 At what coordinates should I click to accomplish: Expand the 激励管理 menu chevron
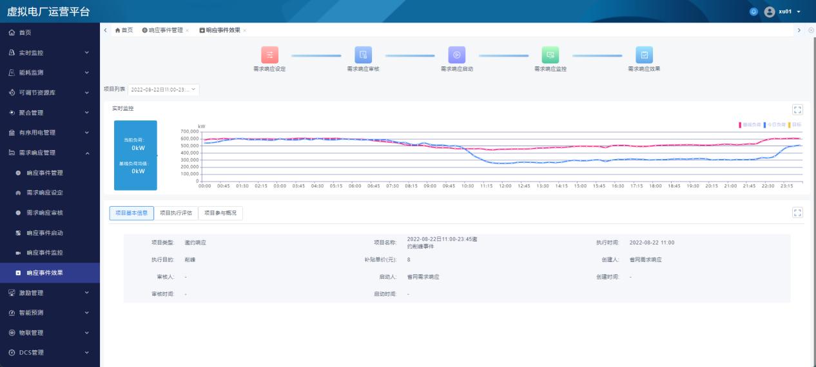point(87,293)
